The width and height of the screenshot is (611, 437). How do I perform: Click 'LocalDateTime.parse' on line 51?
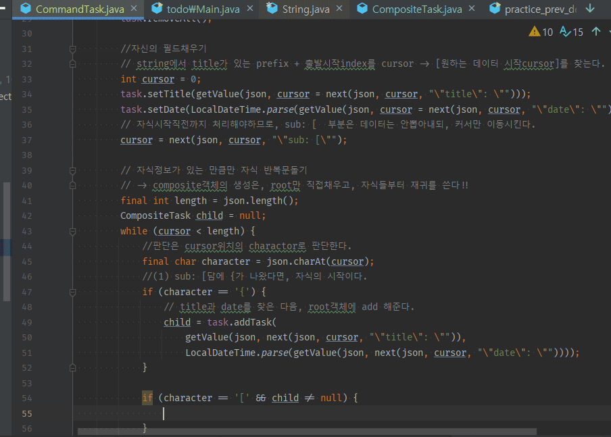[x=237, y=353]
